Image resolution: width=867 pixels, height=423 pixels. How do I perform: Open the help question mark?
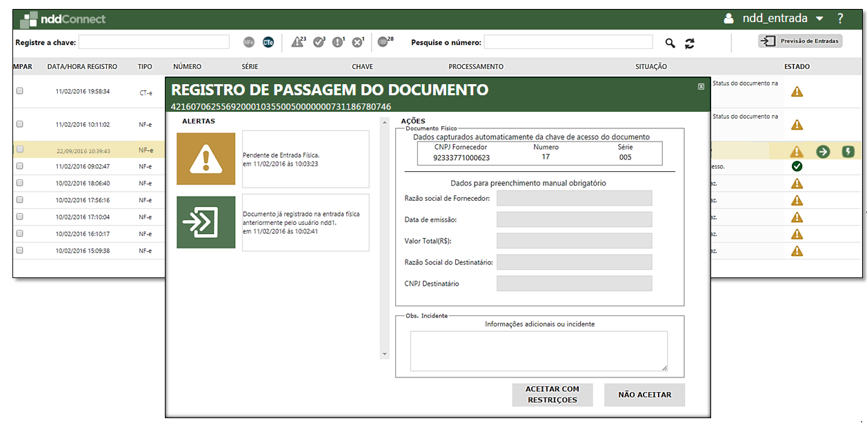click(840, 19)
